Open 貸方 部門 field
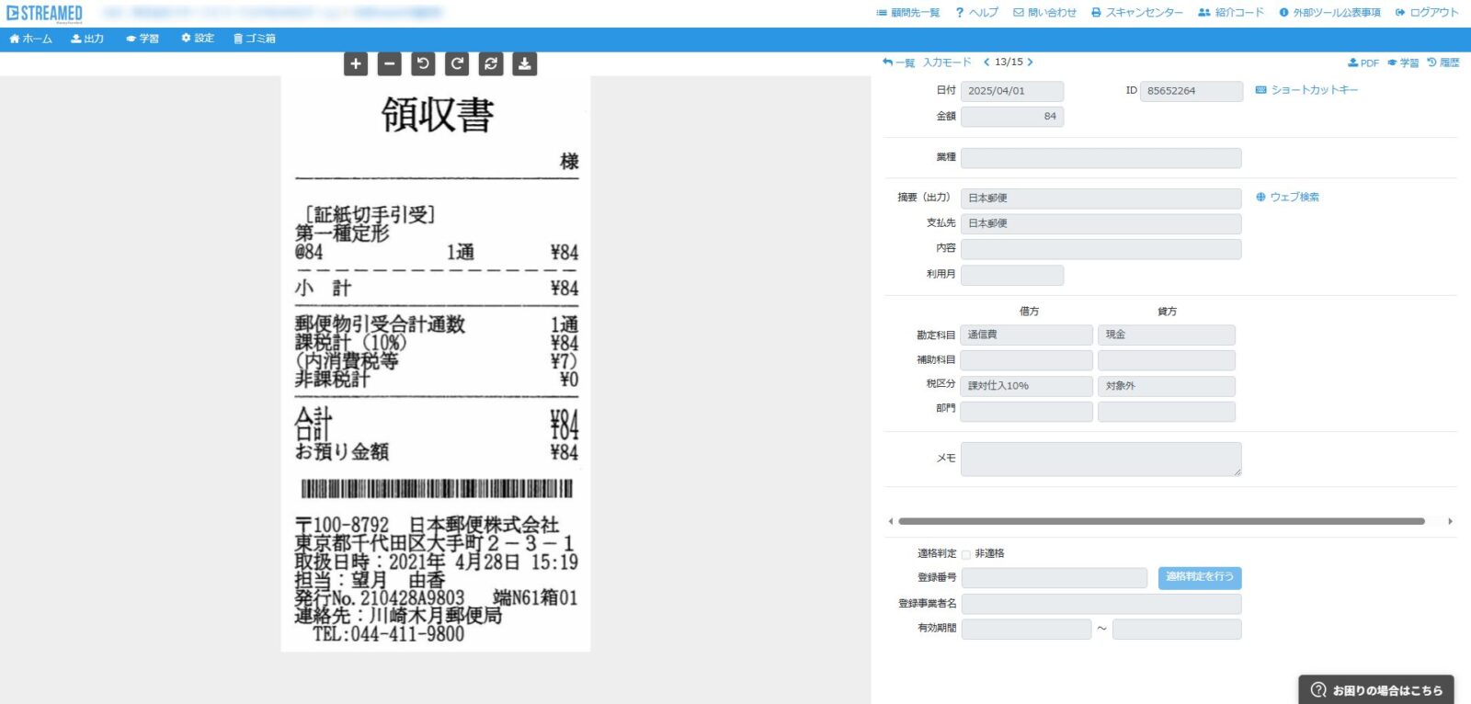The height and width of the screenshot is (704, 1471). tap(1167, 411)
